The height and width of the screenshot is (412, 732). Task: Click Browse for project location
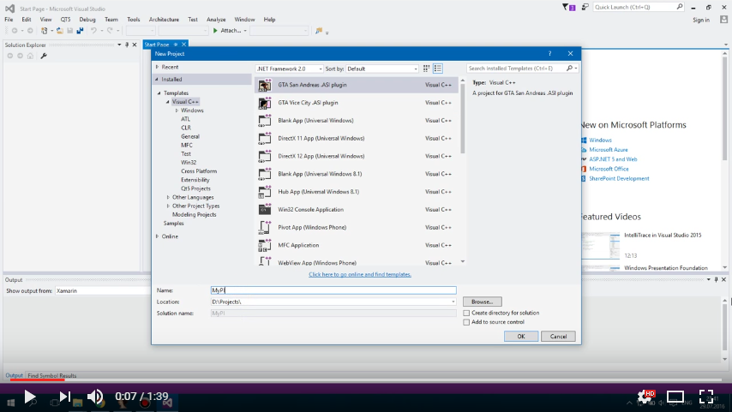click(x=483, y=302)
